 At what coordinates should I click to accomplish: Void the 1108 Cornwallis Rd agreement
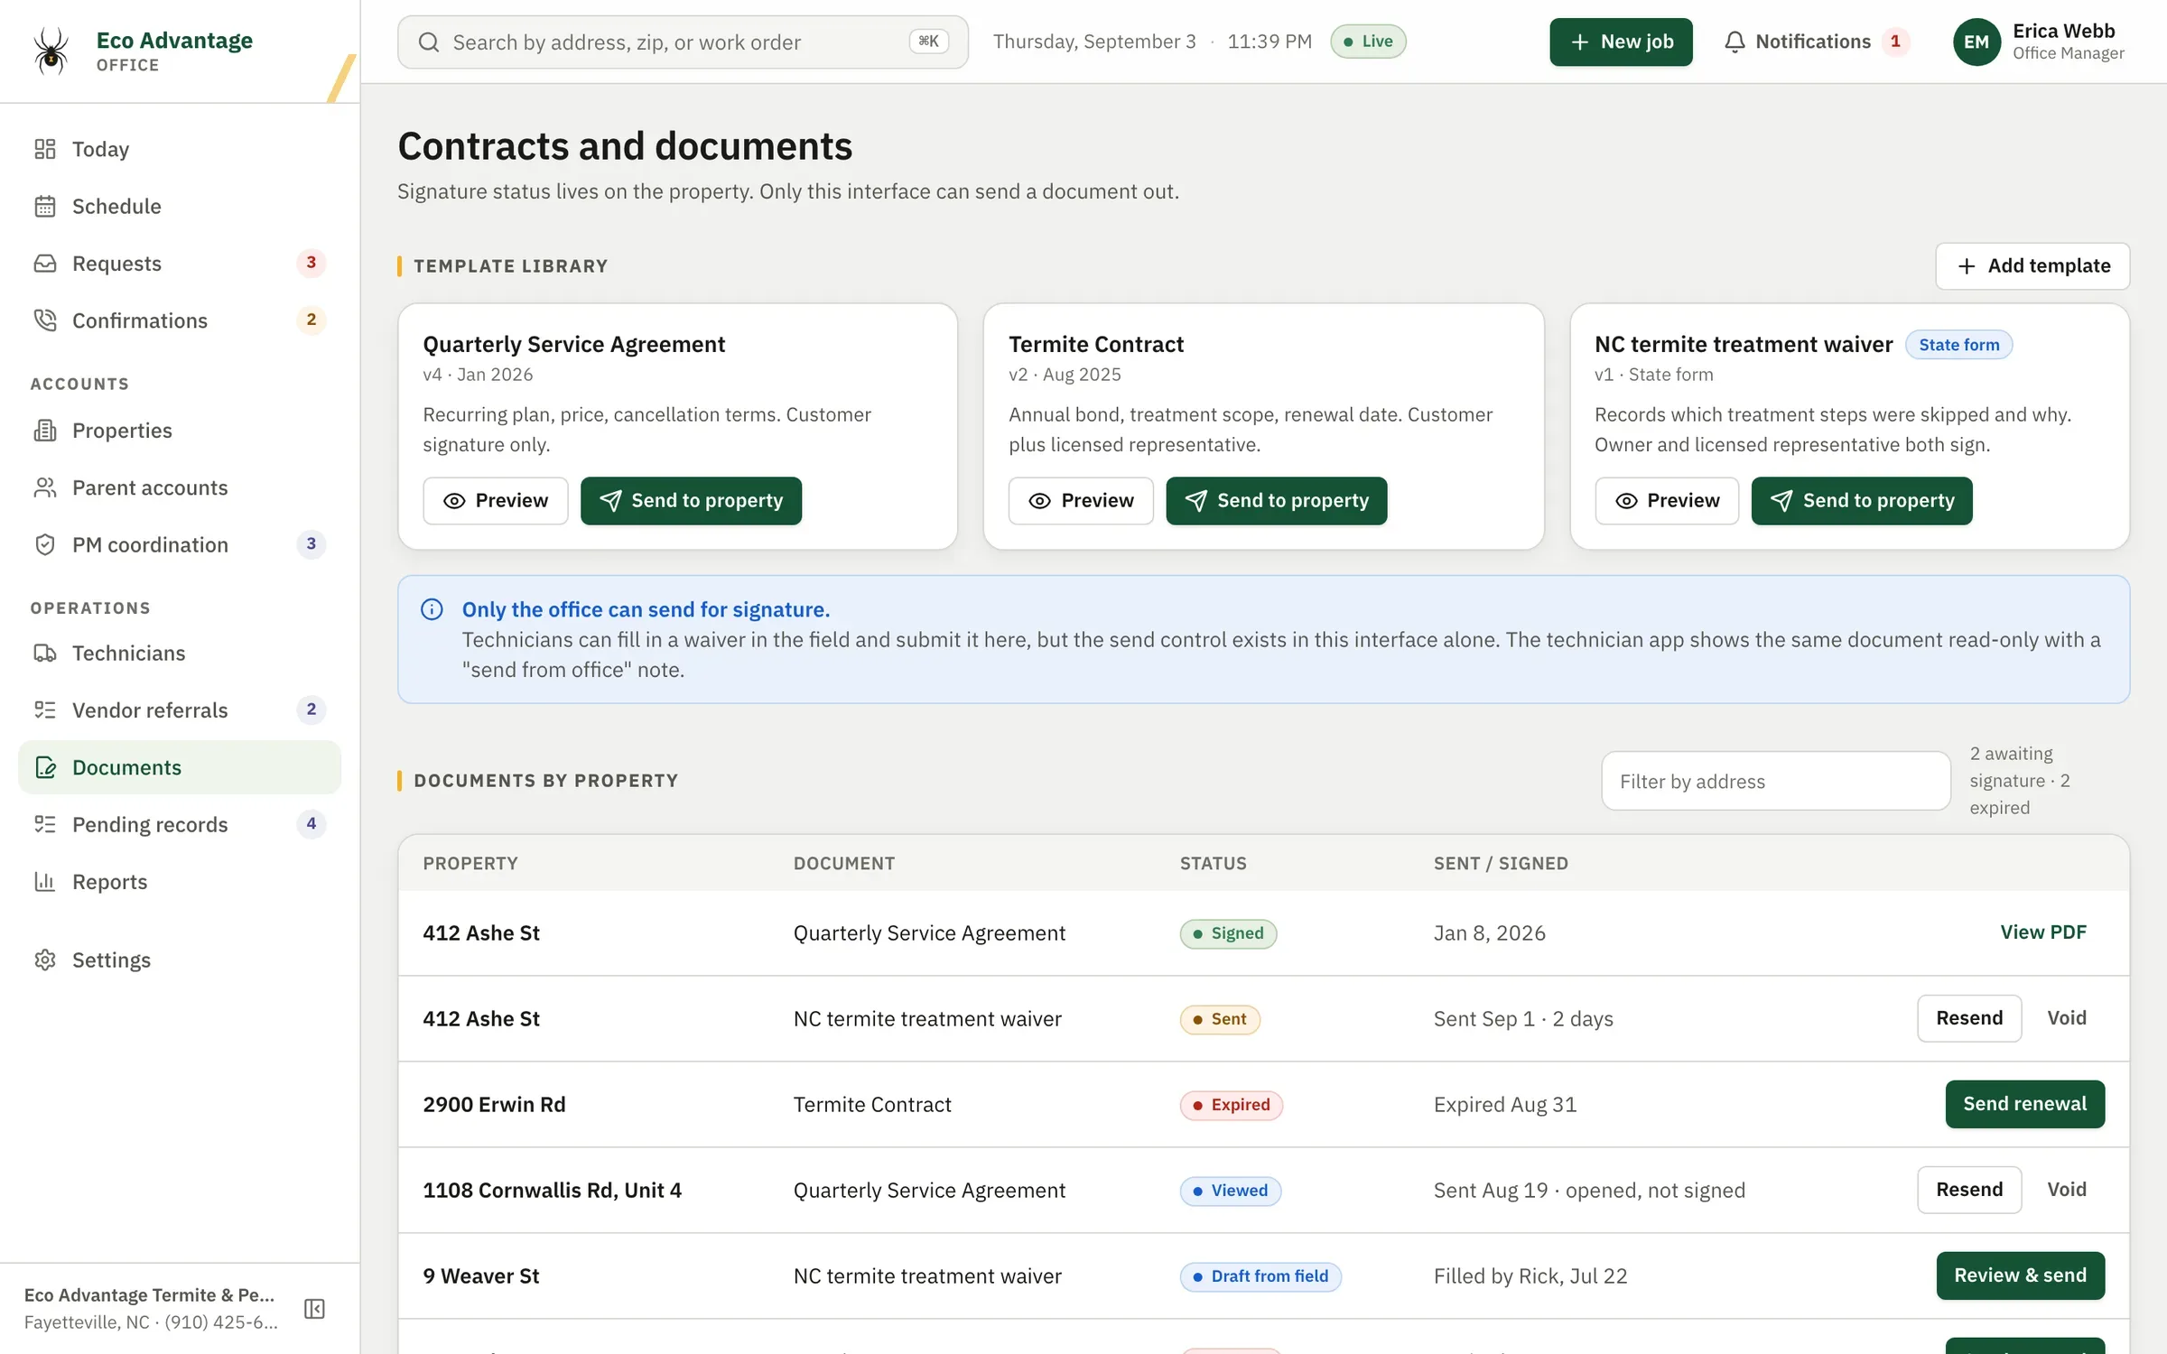coord(2067,1190)
